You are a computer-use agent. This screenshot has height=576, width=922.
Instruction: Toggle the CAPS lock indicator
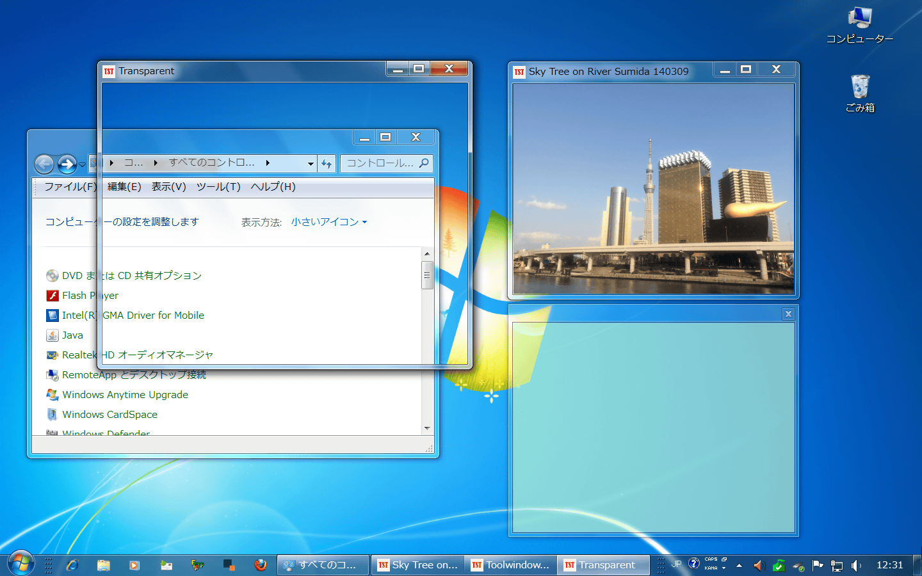point(711,559)
